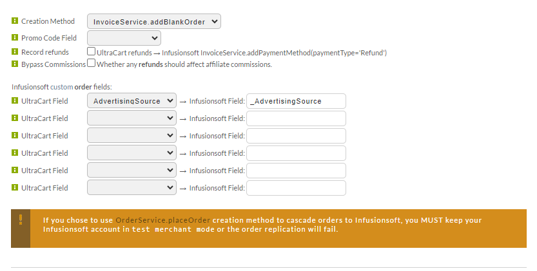Click the 'test merchant mode' text in the banner
The width and height of the screenshot is (537, 271).
[173, 229]
